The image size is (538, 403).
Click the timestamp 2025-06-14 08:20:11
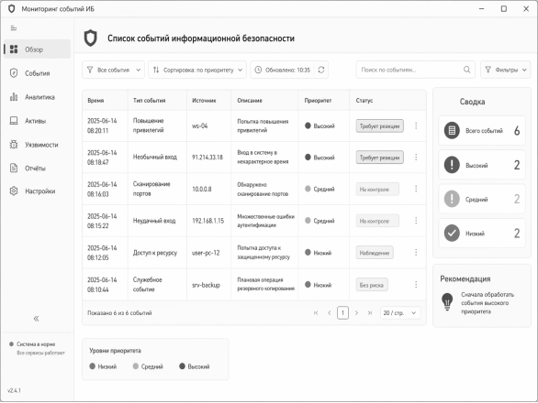coord(102,125)
